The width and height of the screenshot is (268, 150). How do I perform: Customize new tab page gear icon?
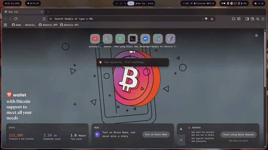point(257,36)
